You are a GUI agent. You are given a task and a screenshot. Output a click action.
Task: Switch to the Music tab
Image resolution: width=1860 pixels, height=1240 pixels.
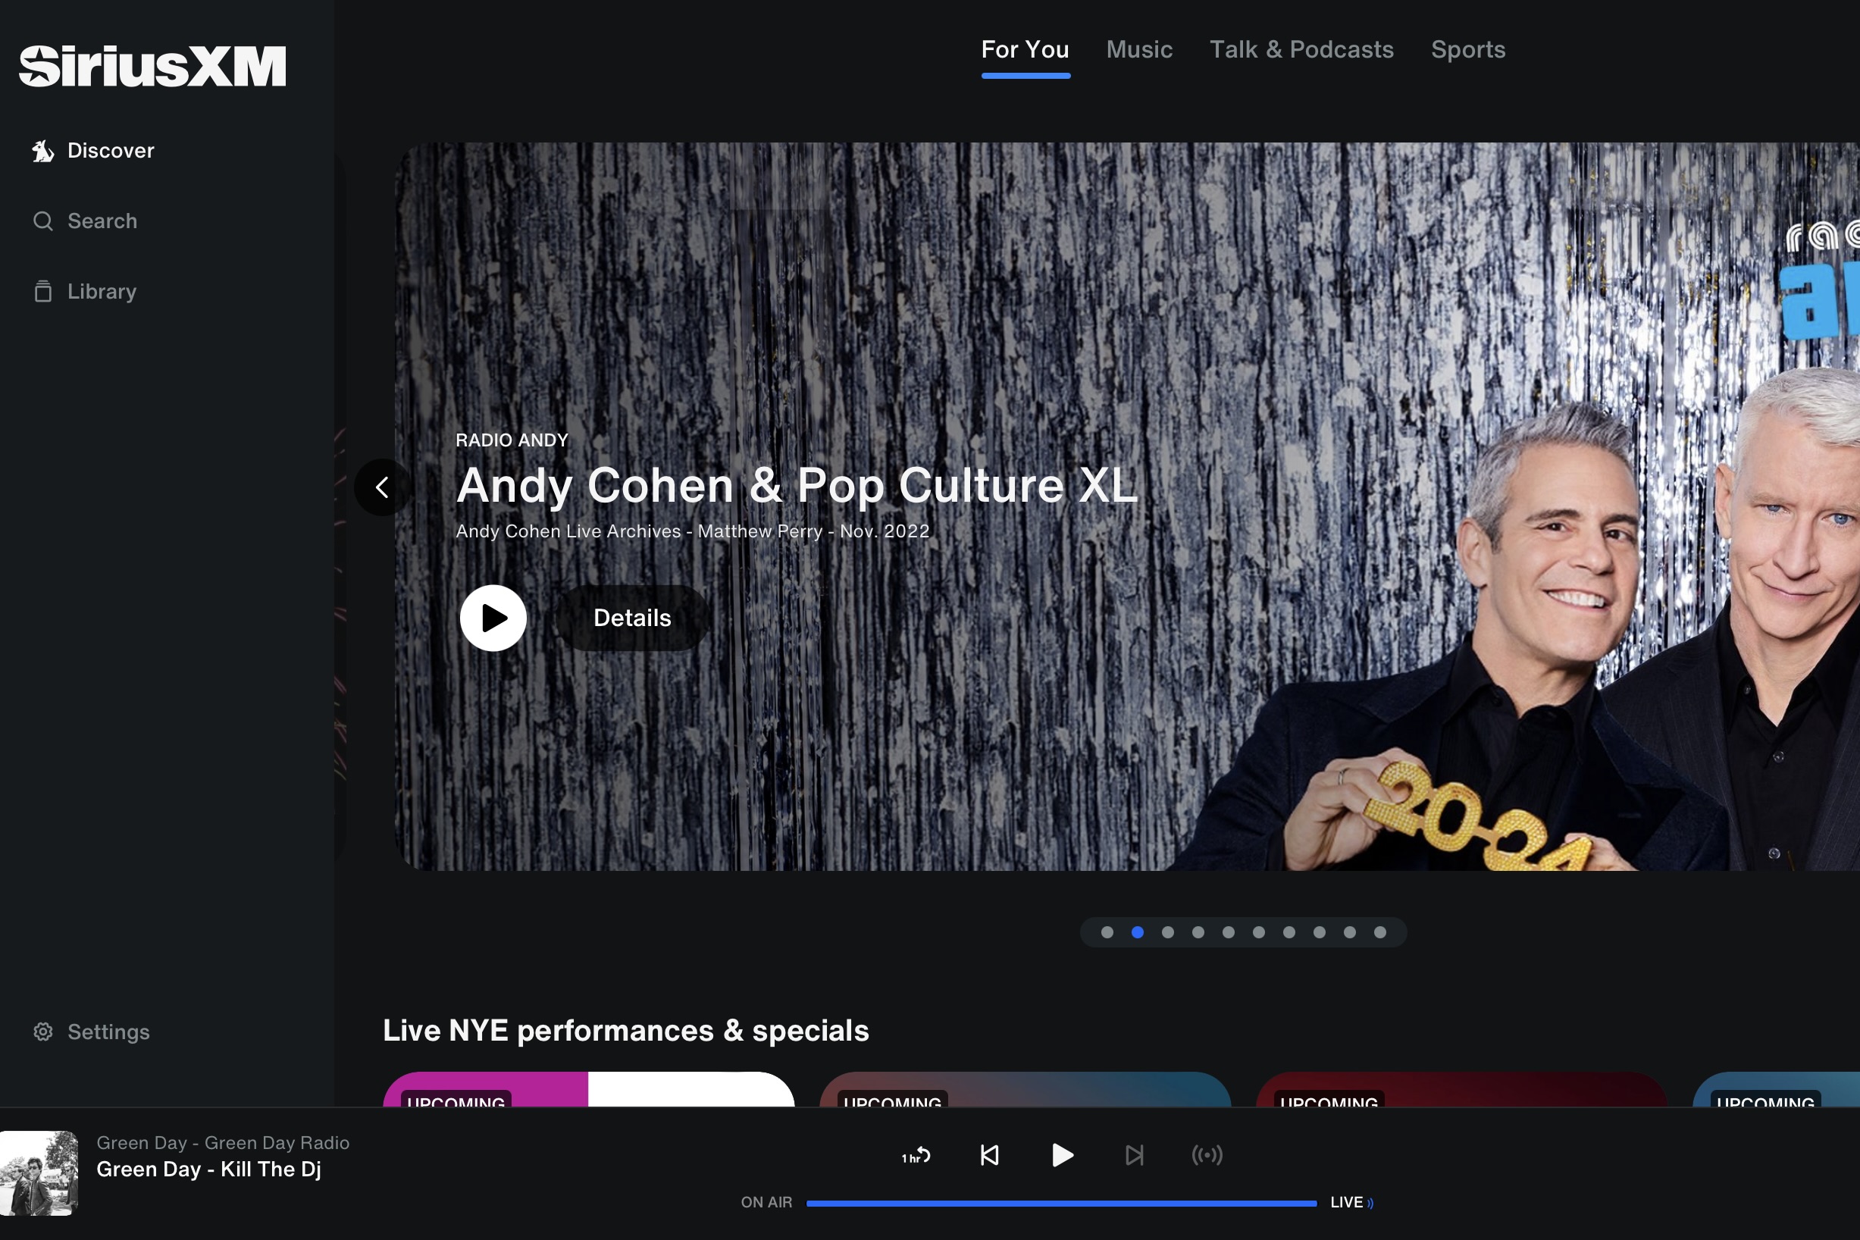tap(1139, 50)
